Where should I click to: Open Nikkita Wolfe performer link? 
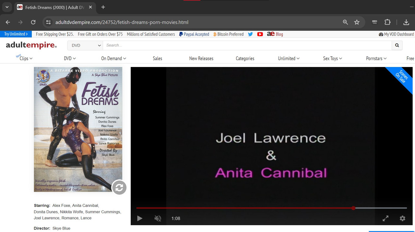(71, 212)
